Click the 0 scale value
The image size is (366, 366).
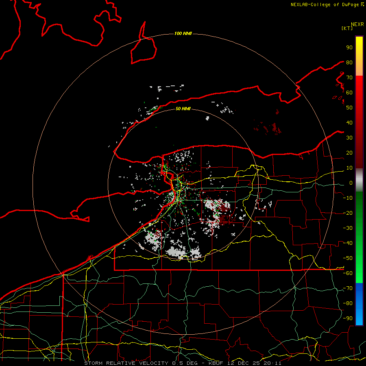point(351,183)
